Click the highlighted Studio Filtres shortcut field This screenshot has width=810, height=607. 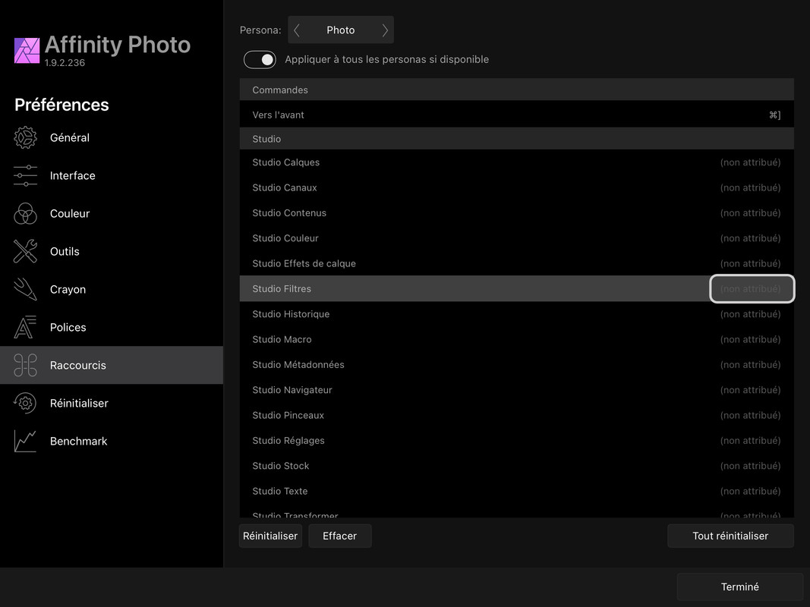coord(752,289)
